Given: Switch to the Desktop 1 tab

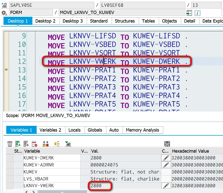Looking at the screenshot, I should click(18, 21).
